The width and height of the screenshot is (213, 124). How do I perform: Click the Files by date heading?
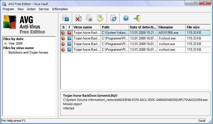click(x=14, y=39)
